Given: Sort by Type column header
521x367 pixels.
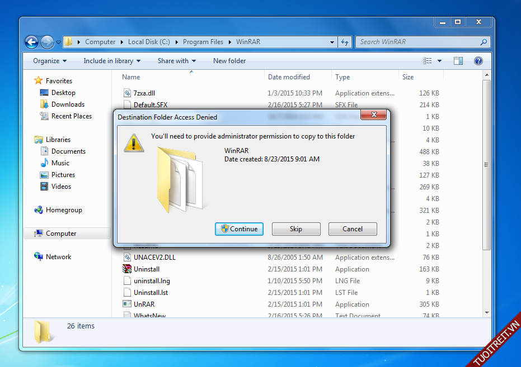Looking at the screenshot, I should (x=342, y=77).
